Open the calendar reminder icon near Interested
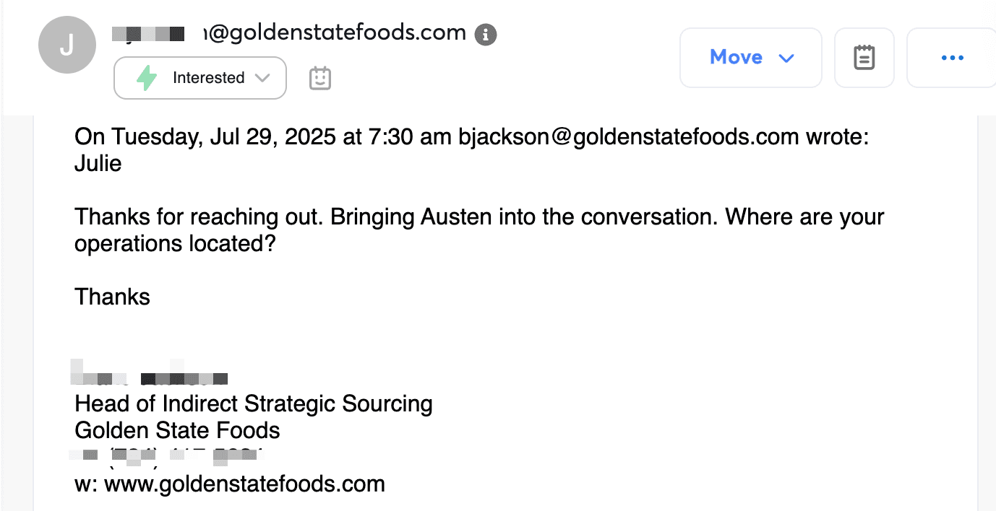996x511 pixels. click(x=320, y=78)
